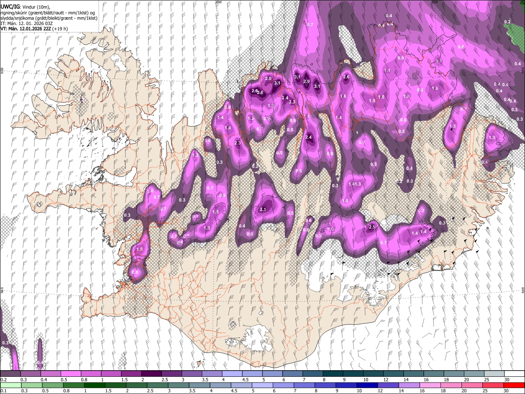Click the '20W' longitude label at the top
Screen dimensions: 525x394
click(x=218, y=2)
